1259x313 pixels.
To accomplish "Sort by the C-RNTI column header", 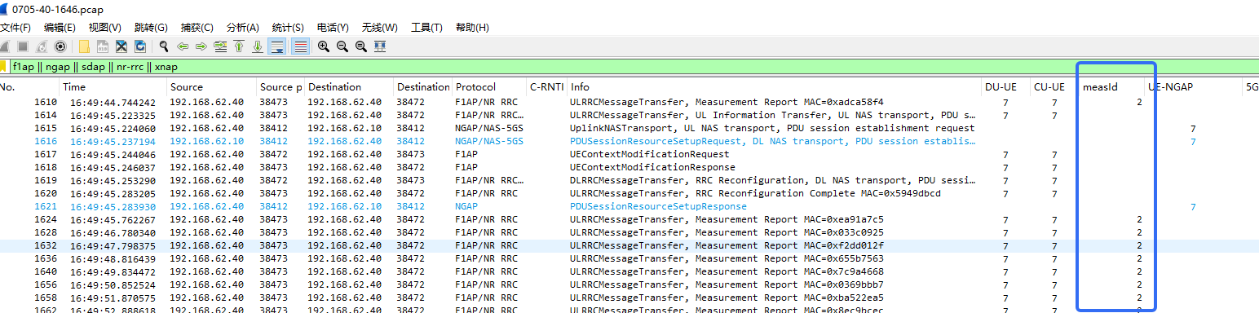I will click(x=546, y=86).
